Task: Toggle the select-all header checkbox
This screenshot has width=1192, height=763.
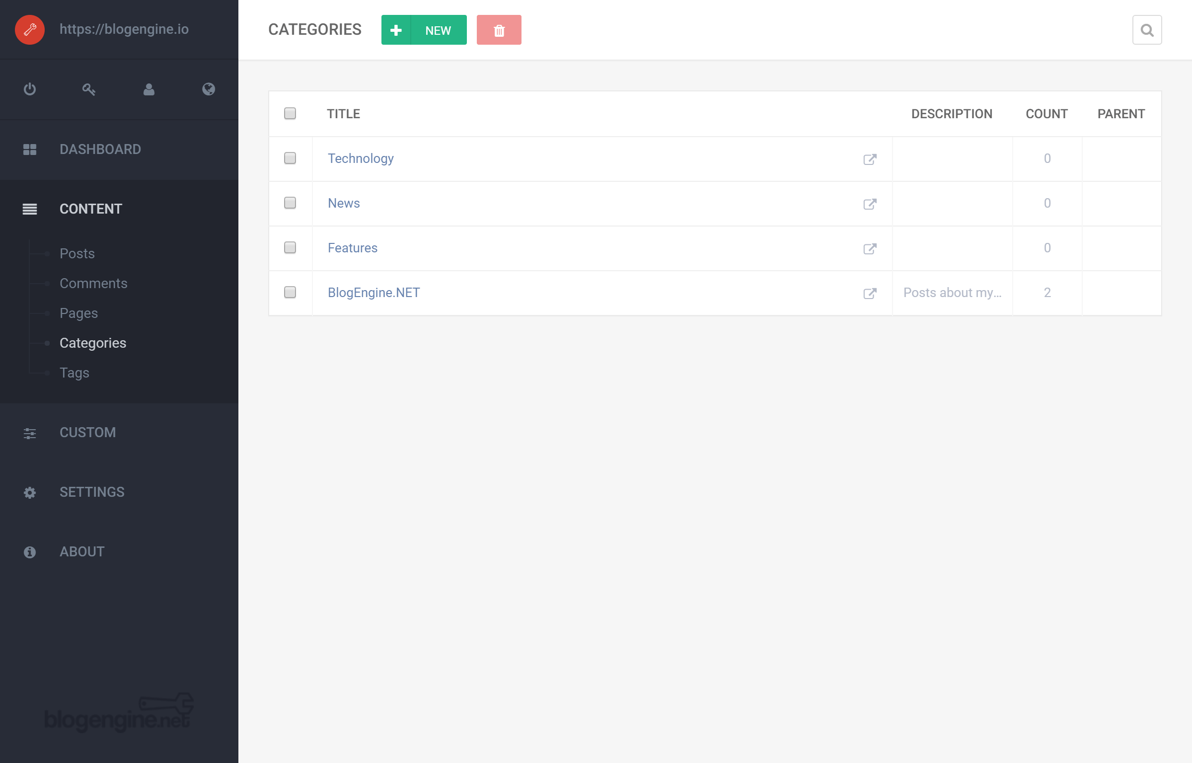Action: (290, 113)
